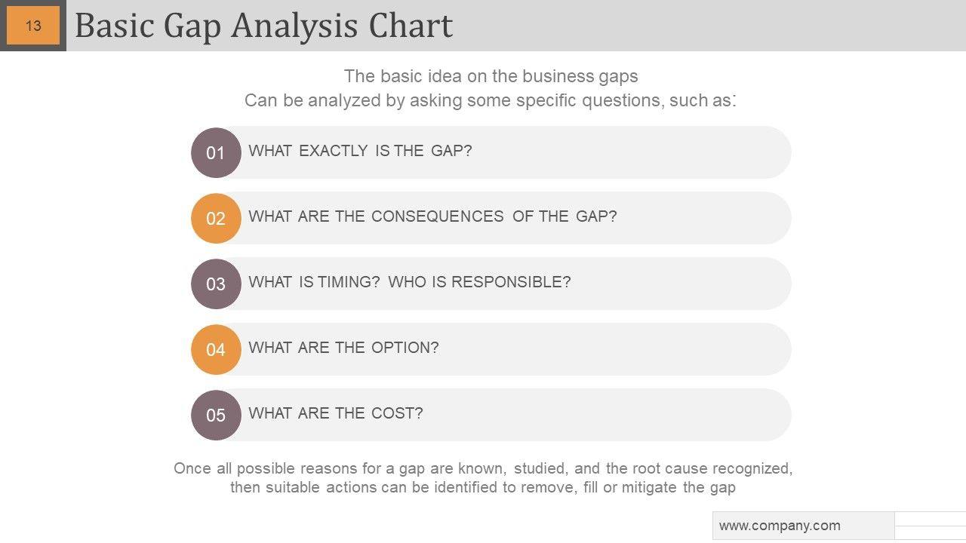The height and width of the screenshot is (543, 966).
Task: Click the upper empty cell beside www.company.com
Action: tap(930, 519)
